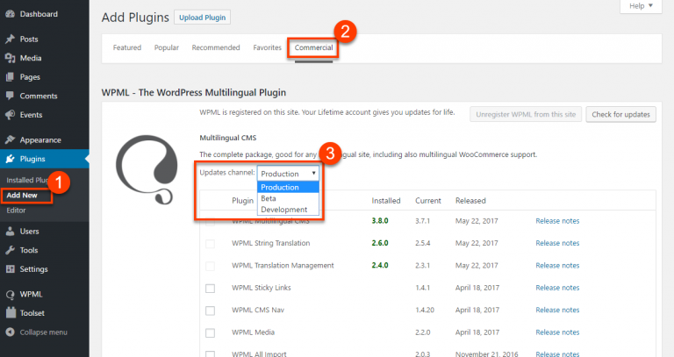
Task: Tick the WPML Sticky Links checkbox
Action: pyautogui.click(x=211, y=288)
